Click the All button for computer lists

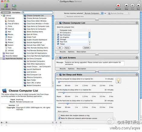point(60,48)
